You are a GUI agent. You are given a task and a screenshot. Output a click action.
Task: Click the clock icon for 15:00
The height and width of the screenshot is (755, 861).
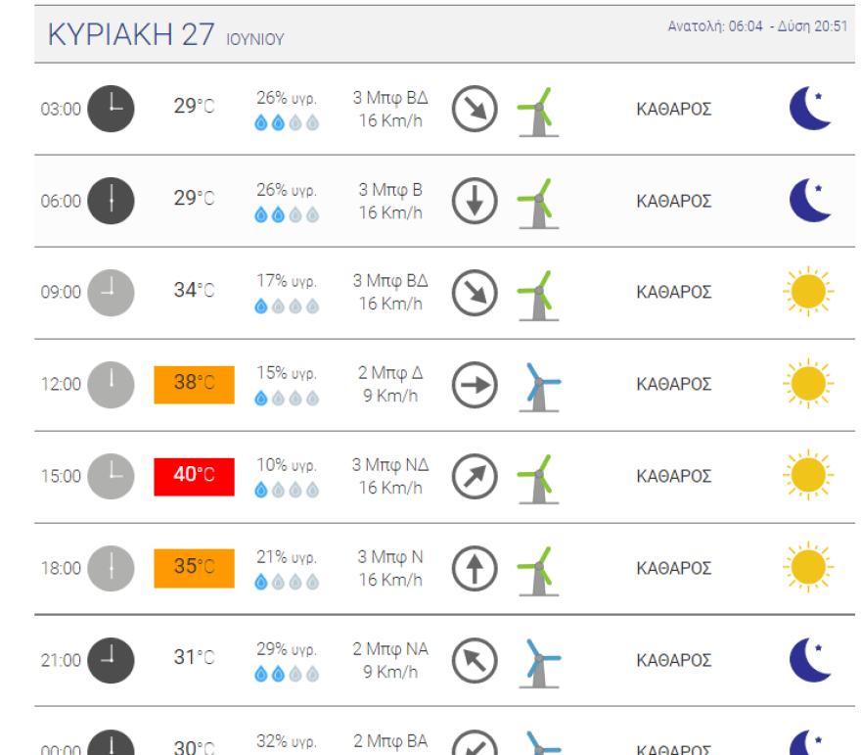111,477
